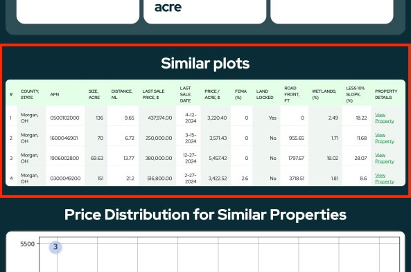This screenshot has height=272, width=411.
Task: Click the Size, Acre column header
Action: tap(94, 94)
